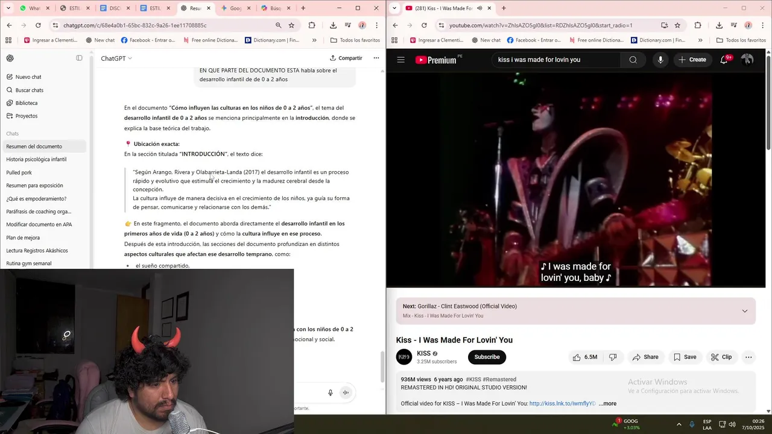Open new tab in left browser window
Screen dimensions: 772x434
303,8
